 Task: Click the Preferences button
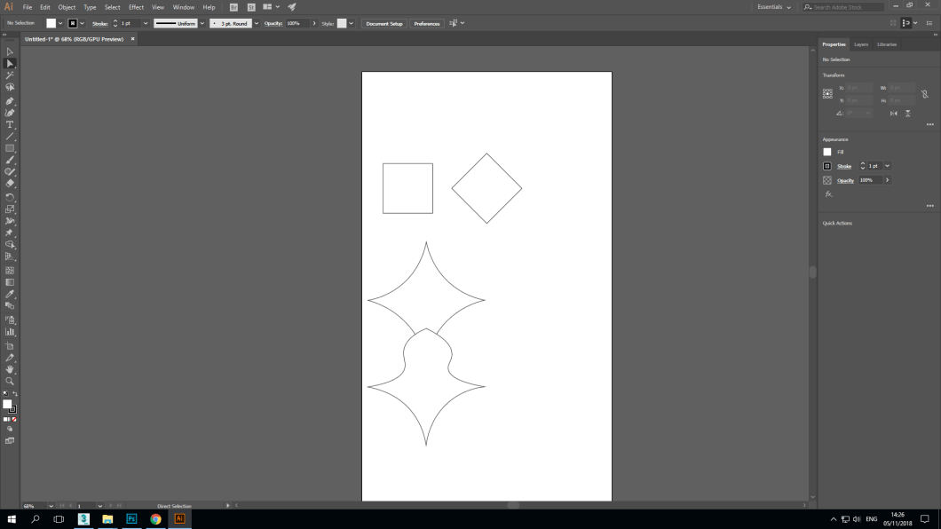click(426, 23)
